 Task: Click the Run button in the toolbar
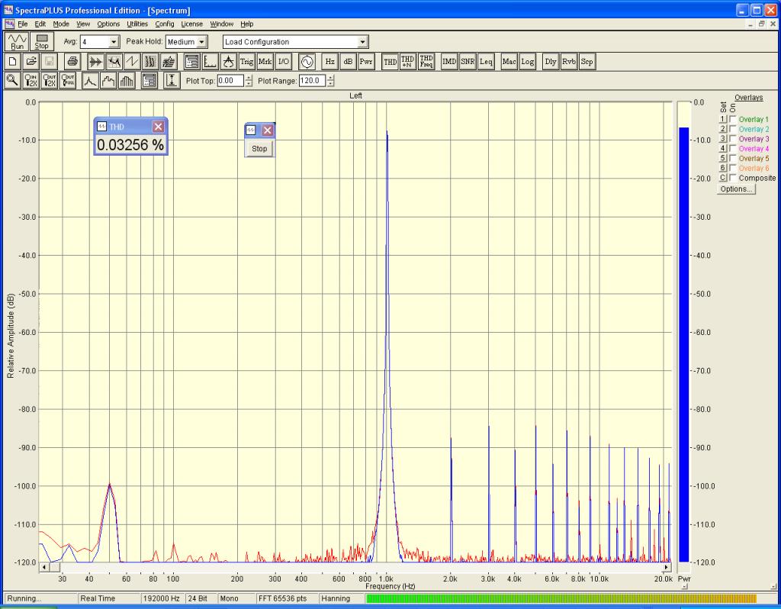[17, 41]
